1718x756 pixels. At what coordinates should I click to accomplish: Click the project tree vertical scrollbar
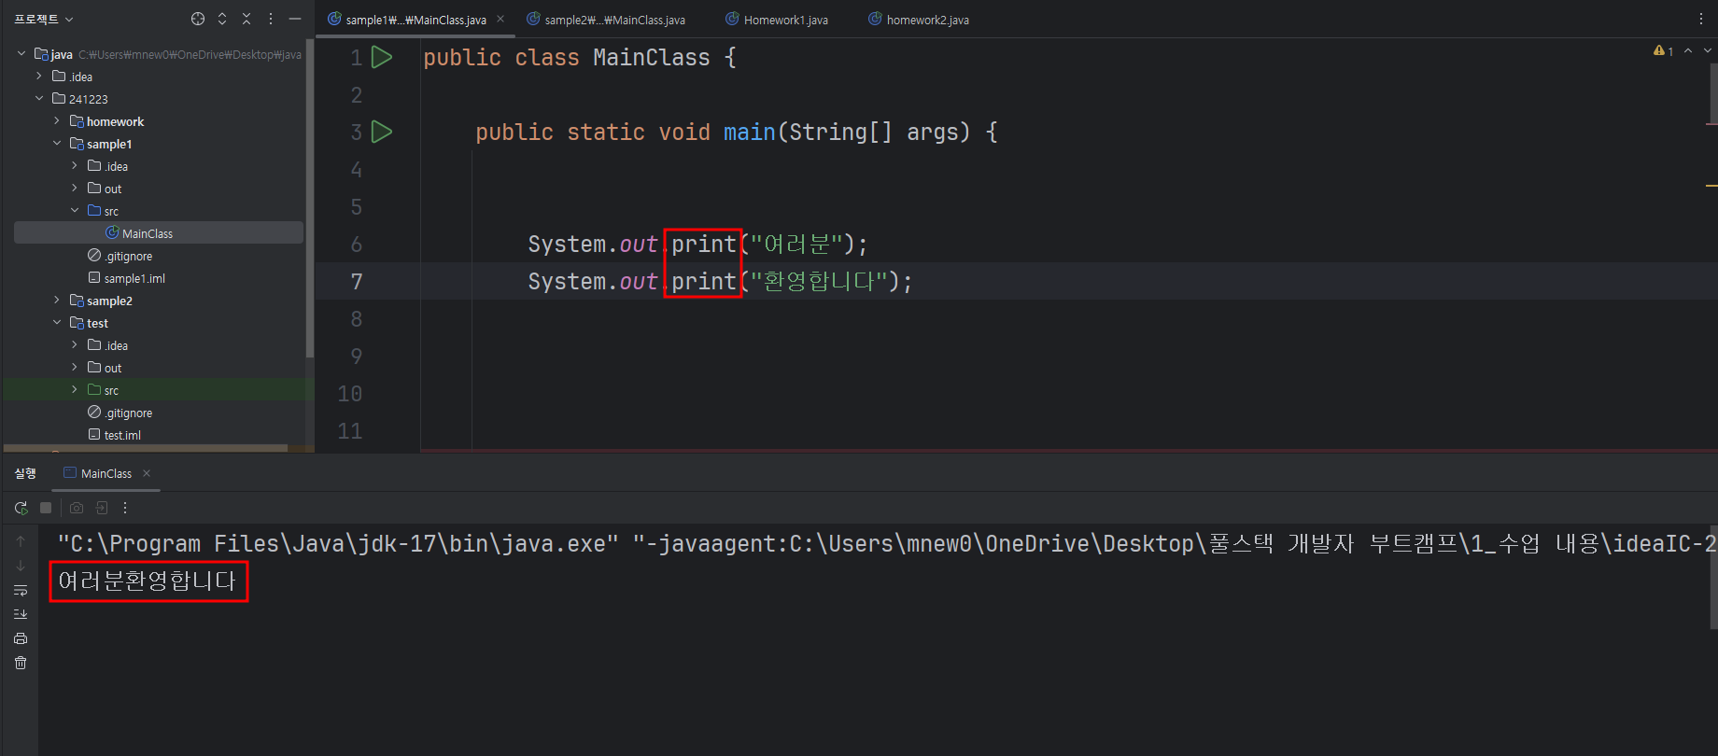309,197
